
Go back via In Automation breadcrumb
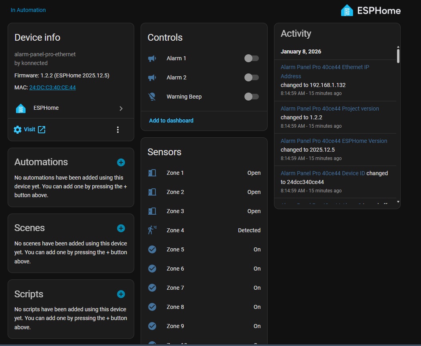point(28,10)
